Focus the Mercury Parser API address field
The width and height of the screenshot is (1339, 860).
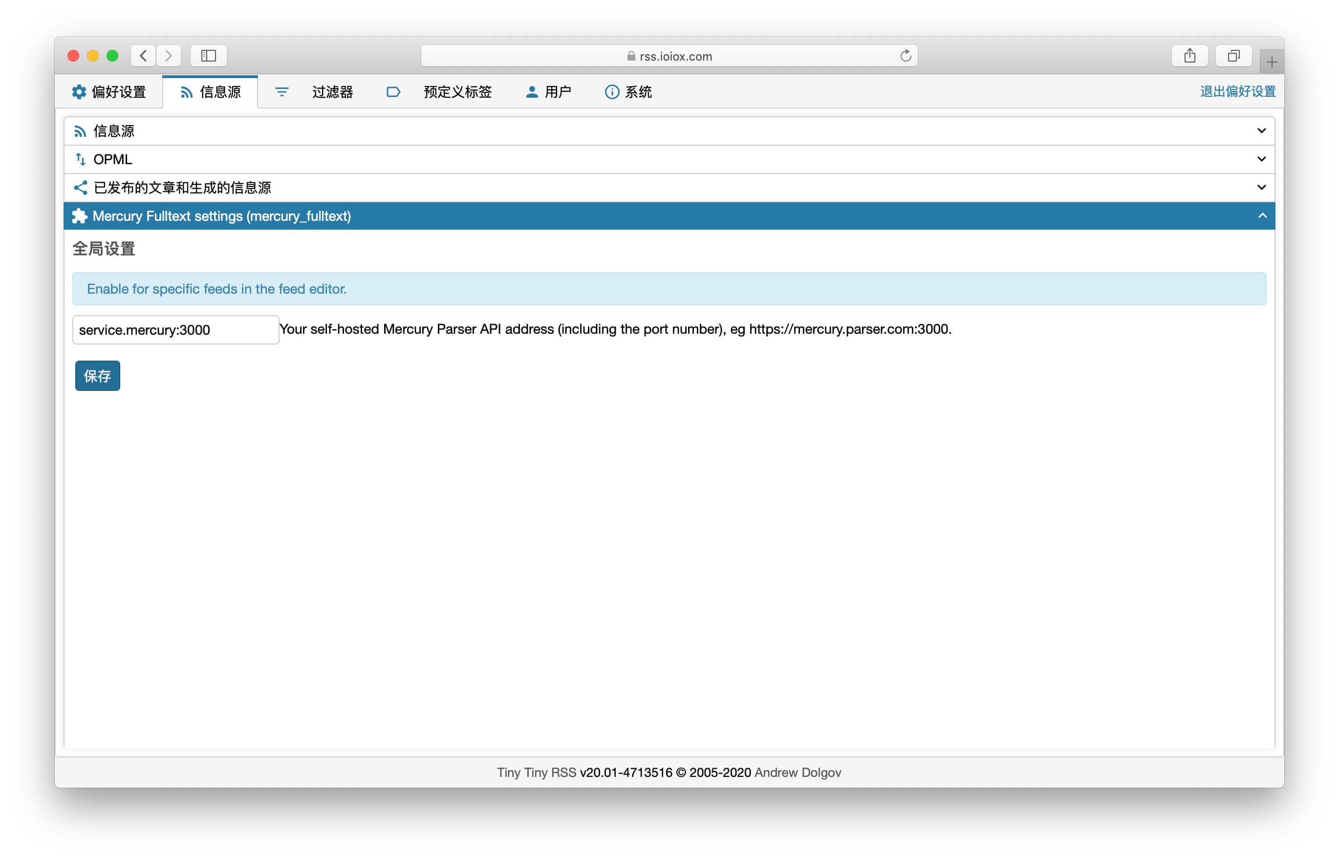(175, 330)
